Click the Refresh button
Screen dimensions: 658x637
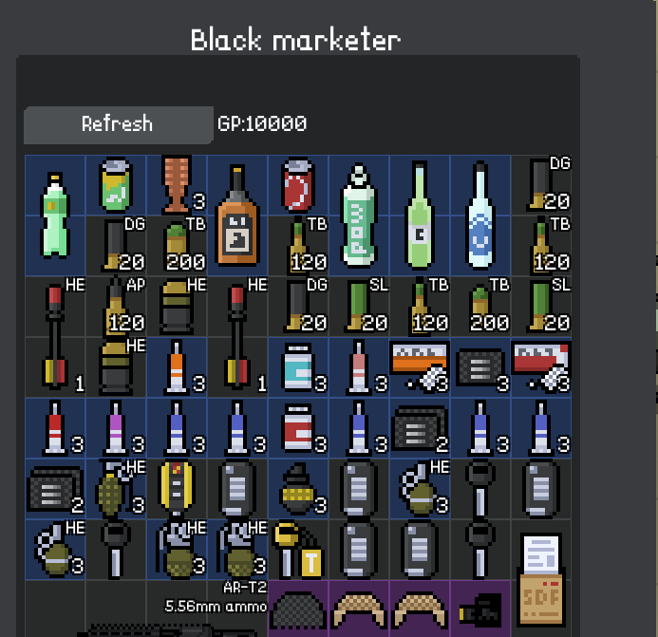[x=119, y=124]
